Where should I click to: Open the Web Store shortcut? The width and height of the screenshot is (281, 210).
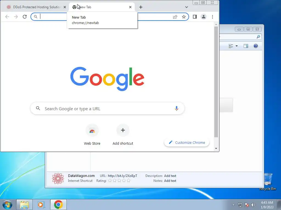click(92, 135)
